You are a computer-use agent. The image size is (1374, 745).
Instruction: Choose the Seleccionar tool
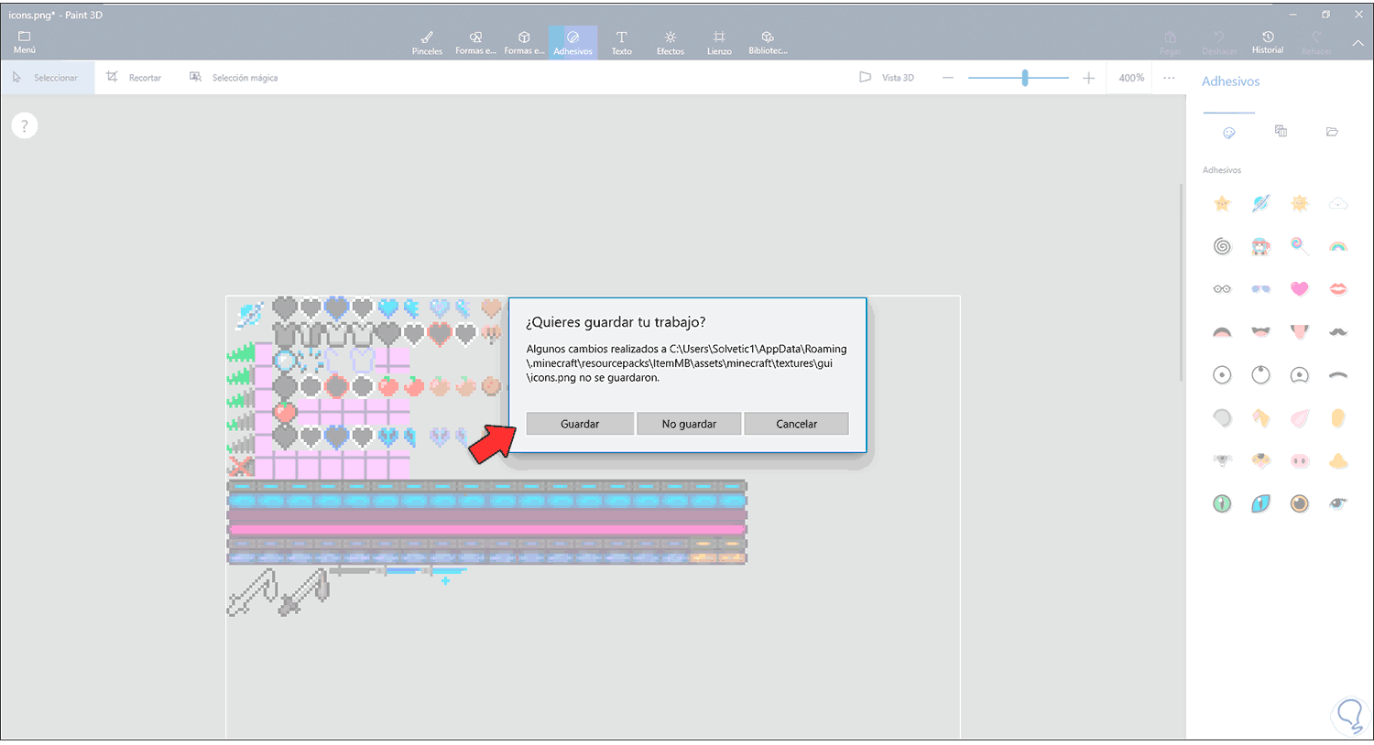pyautogui.click(x=47, y=78)
